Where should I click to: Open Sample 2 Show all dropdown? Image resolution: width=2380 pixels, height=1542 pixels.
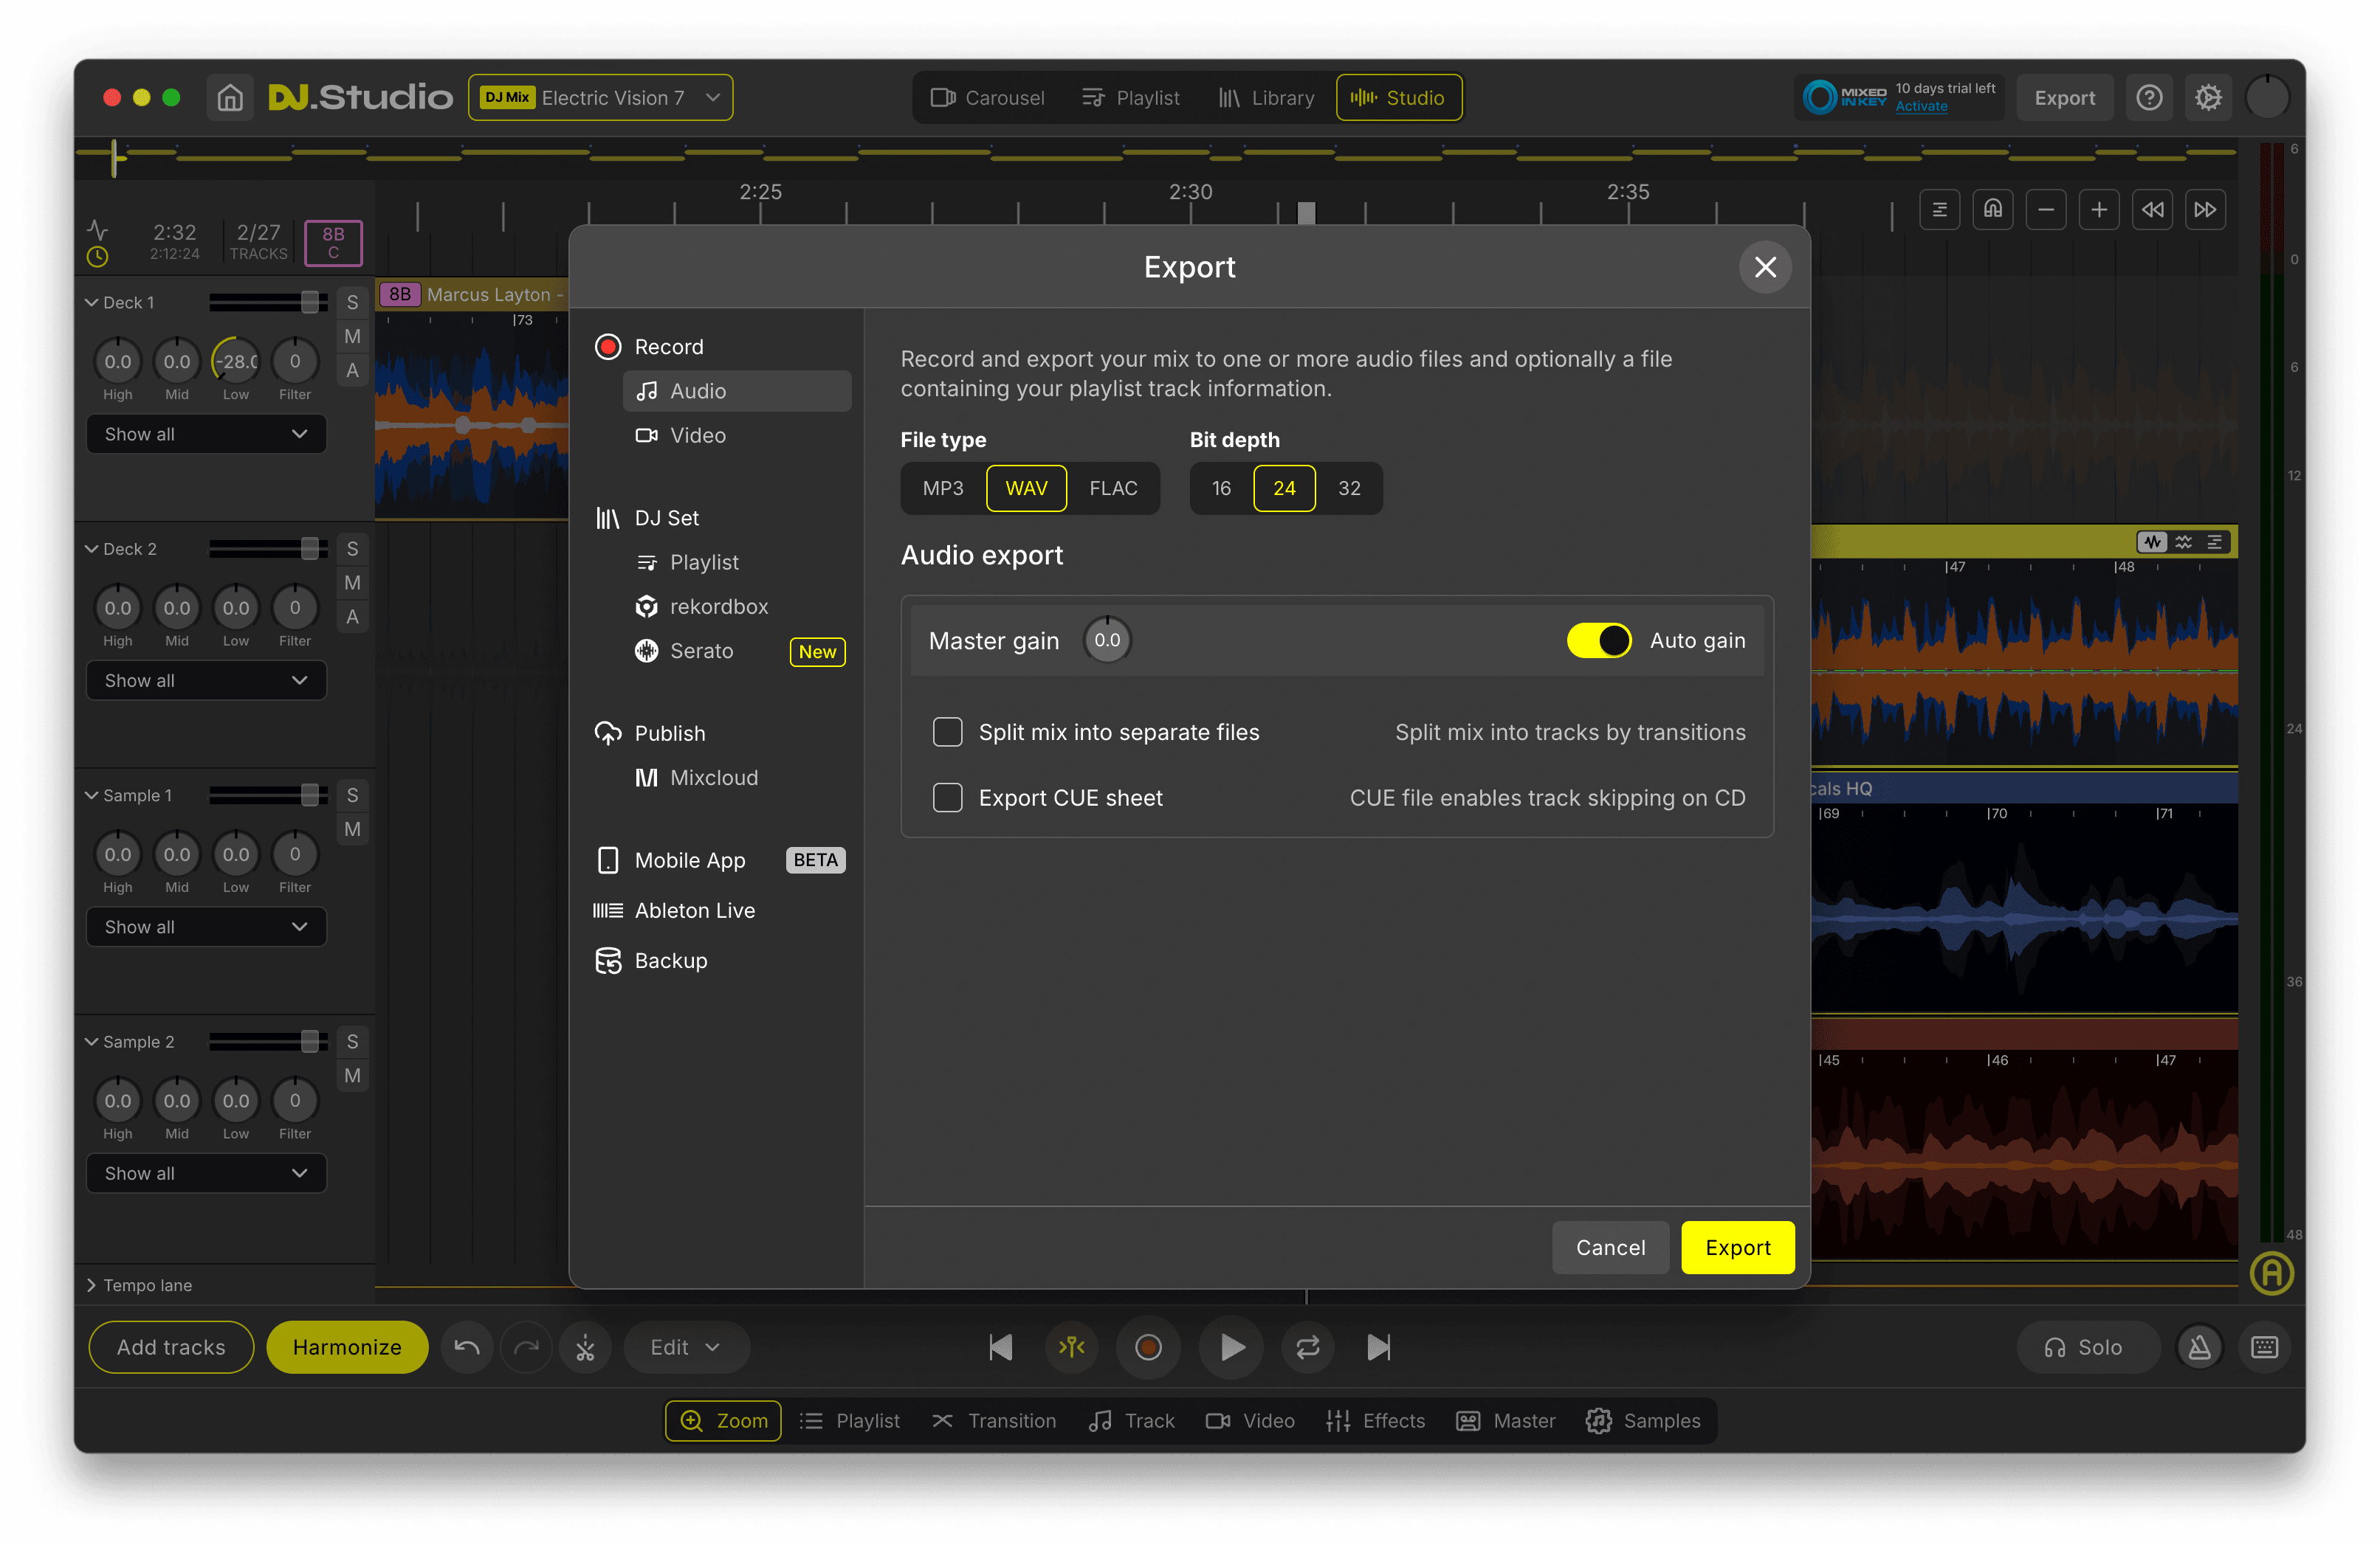[206, 1173]
